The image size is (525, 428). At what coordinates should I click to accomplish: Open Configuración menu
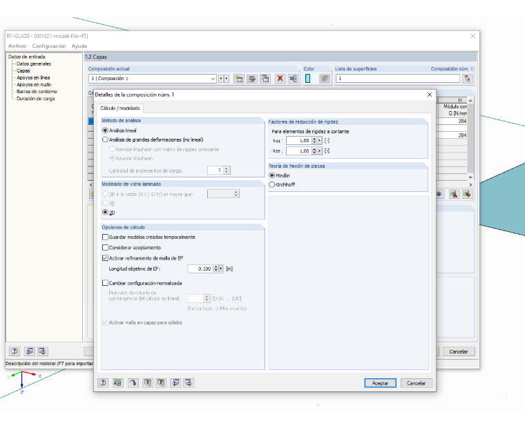click(49, 46)
